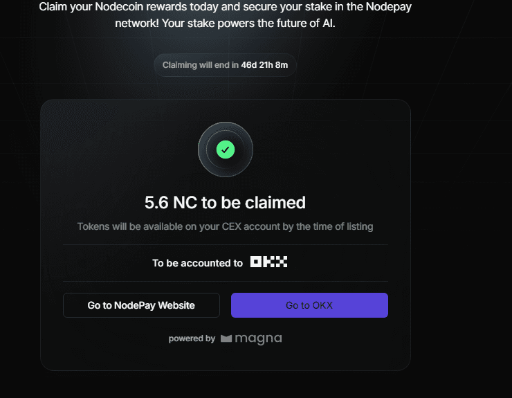Screen dimensions: 512x398
Task: Click the magna wordmark text
Action: click(x=258, y=338)
